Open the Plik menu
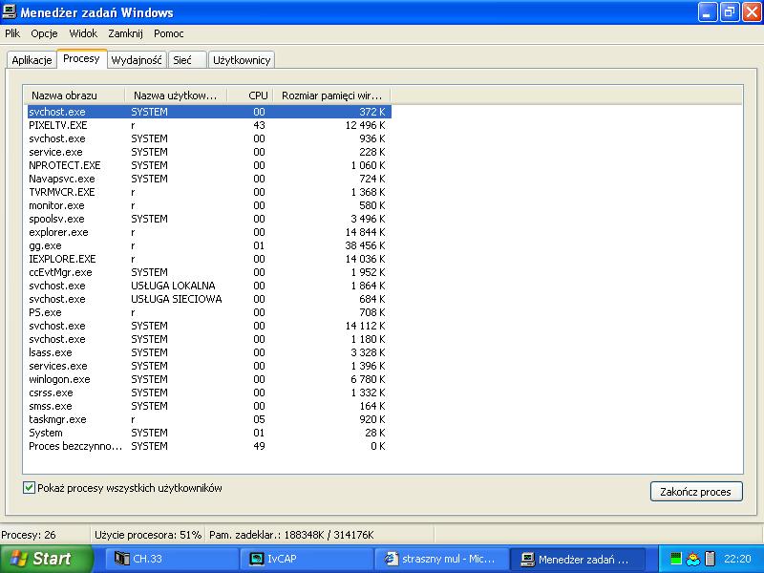The image size is (764, 573). tap(12, 33)
